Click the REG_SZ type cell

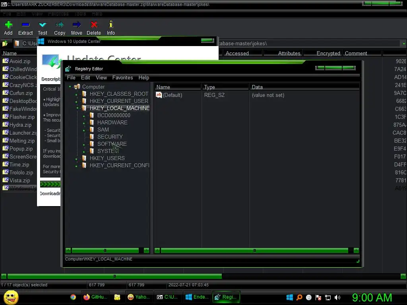coord(214,95)
